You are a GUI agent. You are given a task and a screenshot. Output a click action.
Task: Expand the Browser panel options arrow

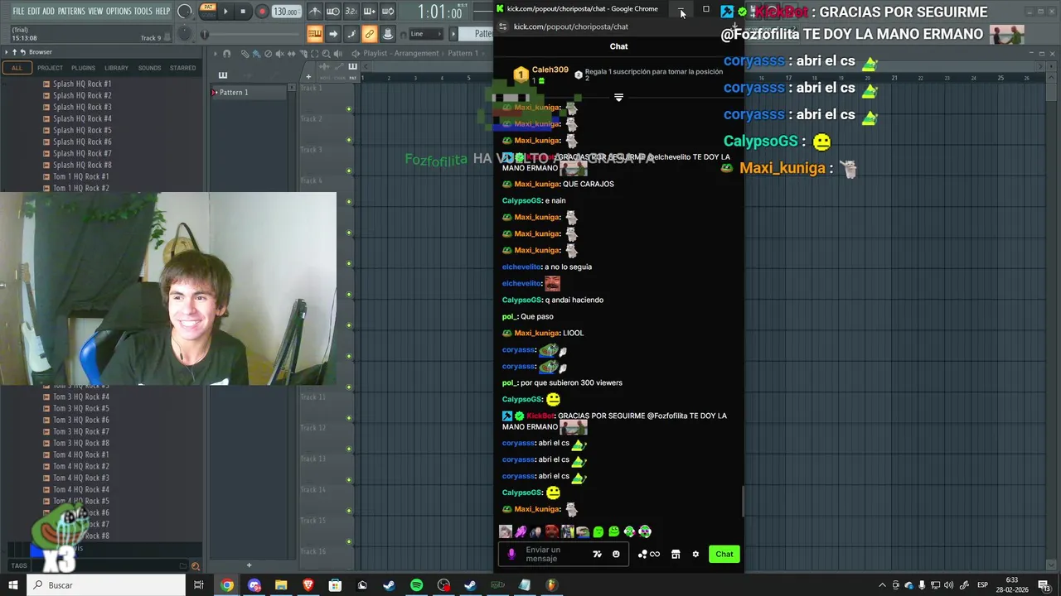(6, 52)
